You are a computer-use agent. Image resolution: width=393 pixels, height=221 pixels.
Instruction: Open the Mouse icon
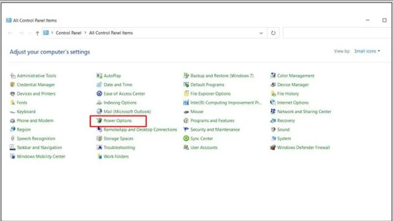coord(186,112)
